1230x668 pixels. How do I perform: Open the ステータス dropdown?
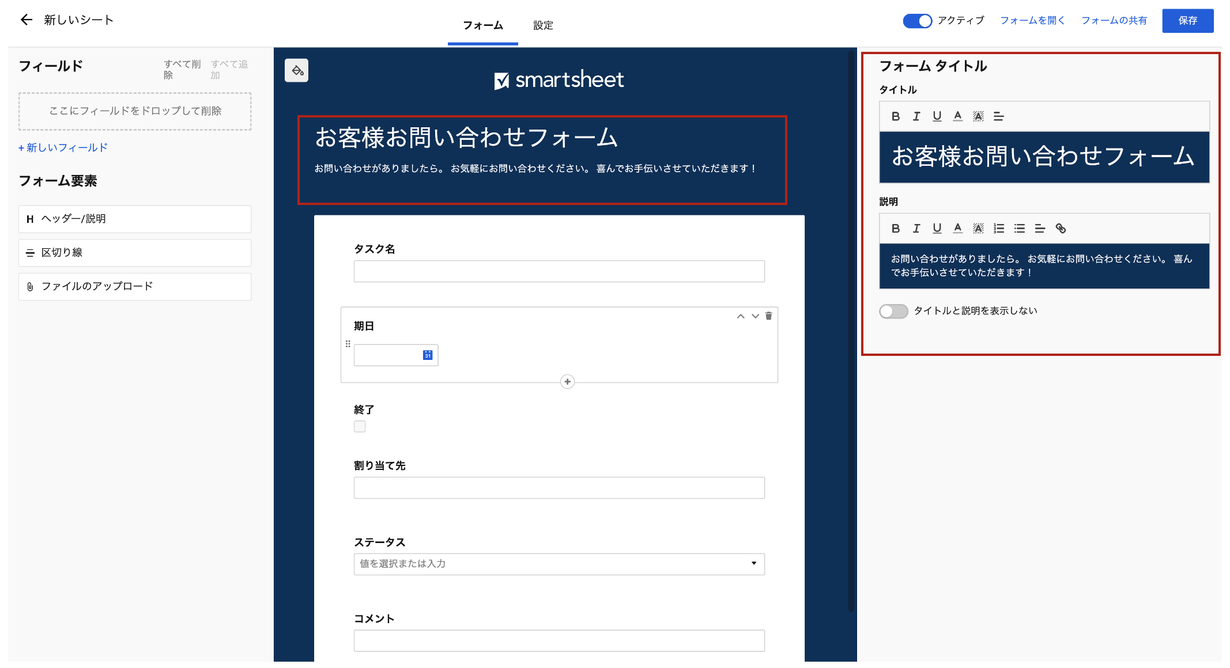click(559, 564)
